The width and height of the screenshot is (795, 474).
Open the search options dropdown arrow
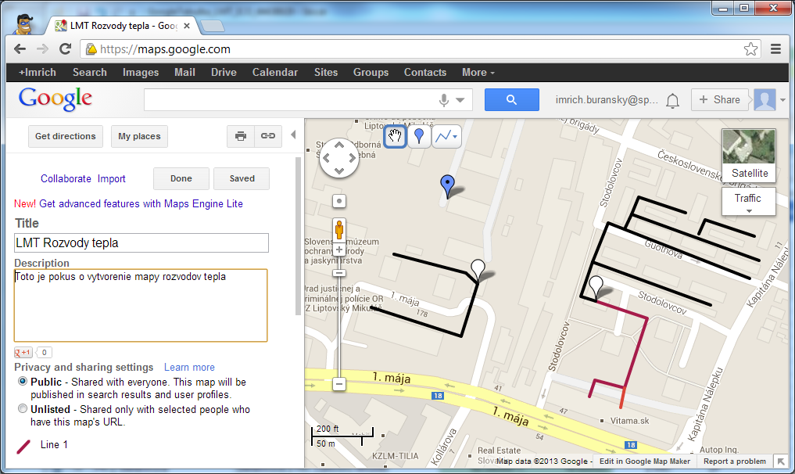460,100
